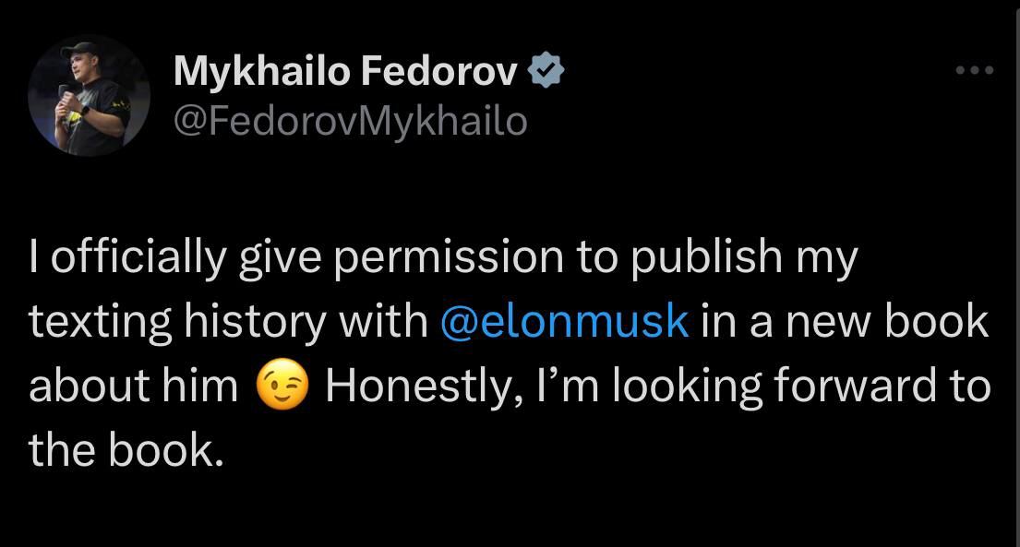1020x547 pixels.
Task: Click the @FedorovMykhailo handle
Action: [x=350, y=121]
